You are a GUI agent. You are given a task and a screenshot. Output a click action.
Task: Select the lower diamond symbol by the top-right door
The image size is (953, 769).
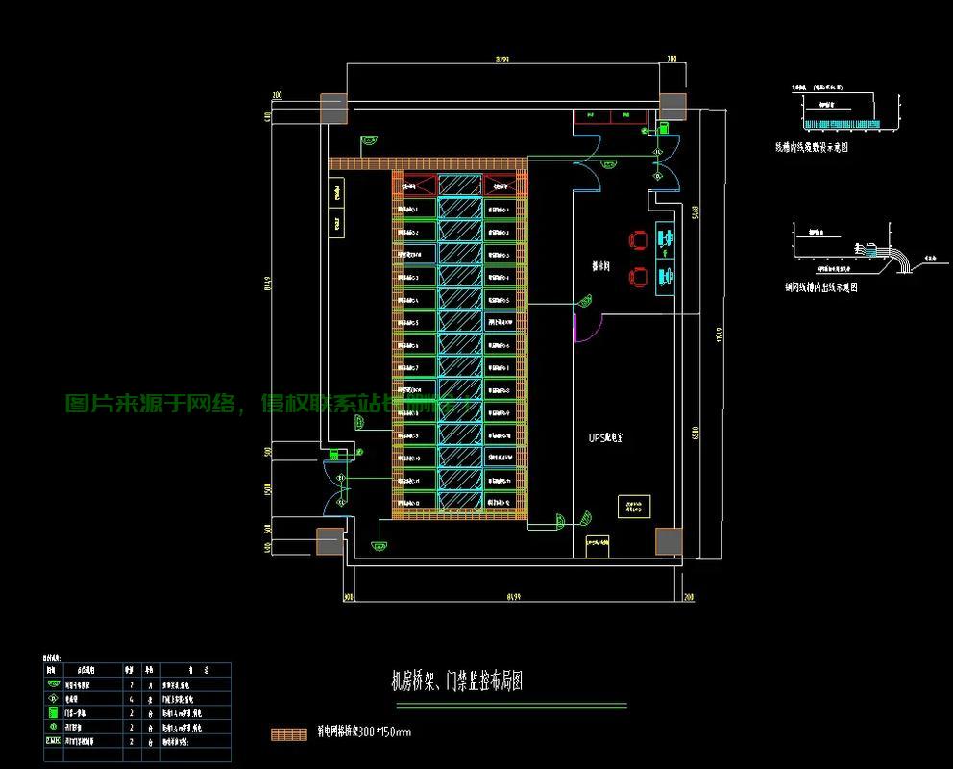pos(657,176)
